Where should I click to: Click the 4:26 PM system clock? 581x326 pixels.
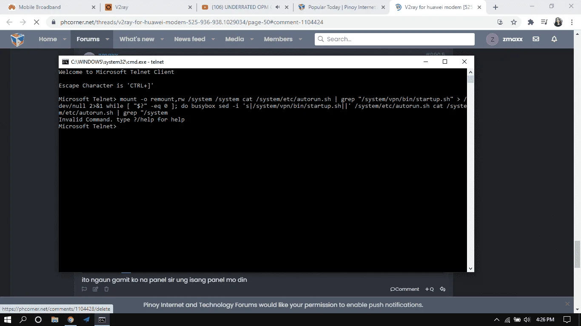click(x=545, y=320)
